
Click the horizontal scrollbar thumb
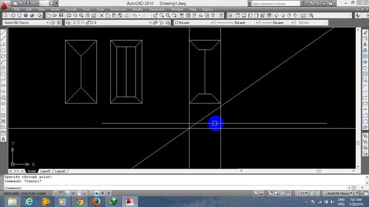pyautogui.click(x=319, y=171)
